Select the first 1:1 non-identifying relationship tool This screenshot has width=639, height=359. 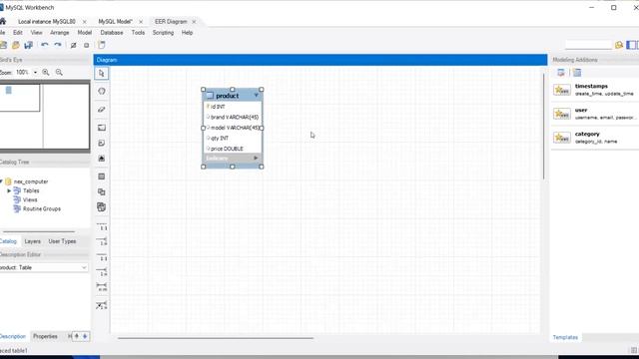pyautogui.click(x=102, y=226)
